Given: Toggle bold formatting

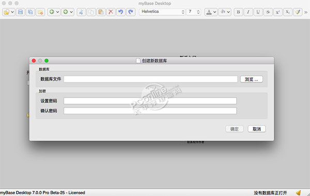Looking at the screenshot, I should tap(238, 12).
